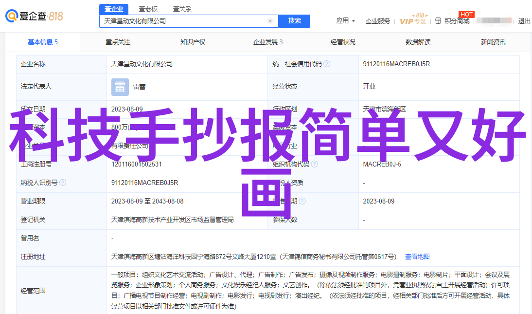Select 2023-08-09 至 2043-08-08 term
The image size is (532, 314).
(x=147, y=201)
